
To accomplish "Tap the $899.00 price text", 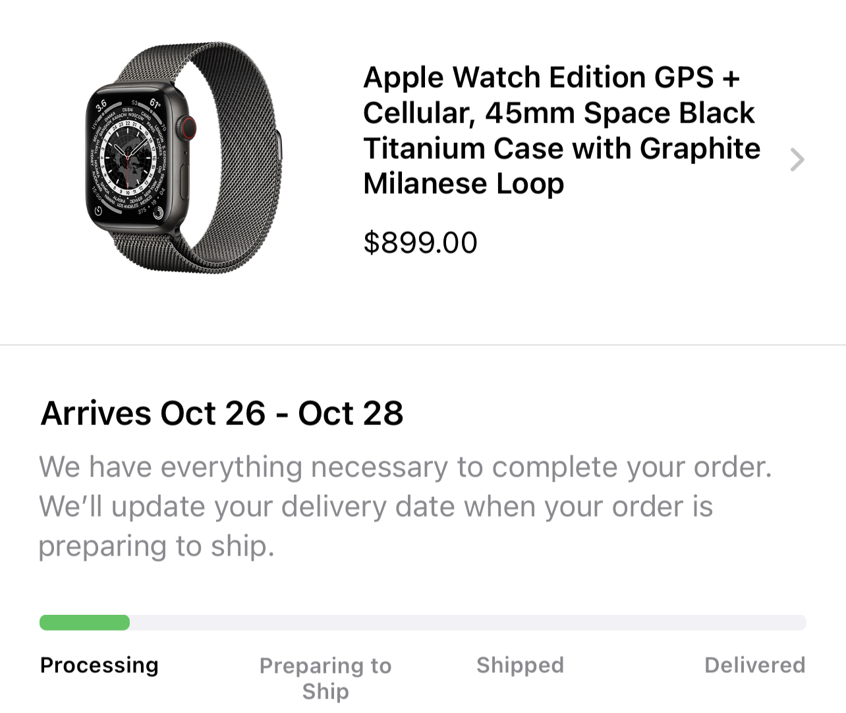I will (420, 242).
